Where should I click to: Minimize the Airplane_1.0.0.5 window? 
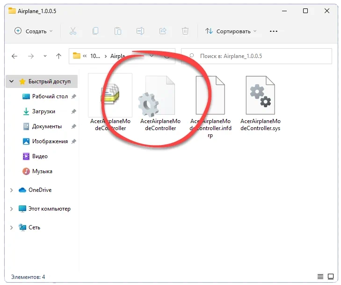284,11
